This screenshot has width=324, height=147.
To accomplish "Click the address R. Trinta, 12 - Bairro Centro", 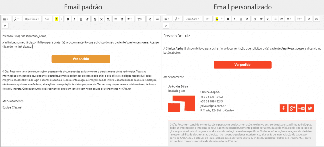I will [217, 110].
